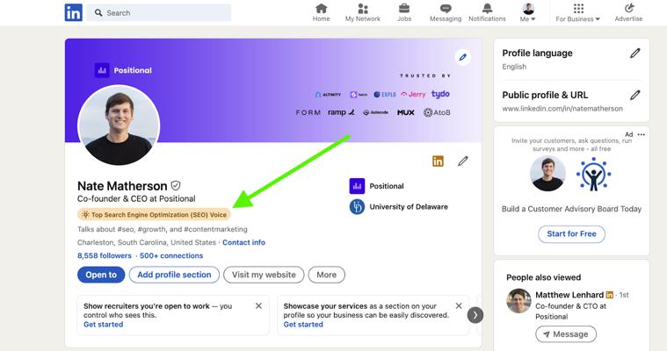The width and height of the screenshot is (667, 351).
Task: Open the More profile actions dropdown
Action: (326, 275)
